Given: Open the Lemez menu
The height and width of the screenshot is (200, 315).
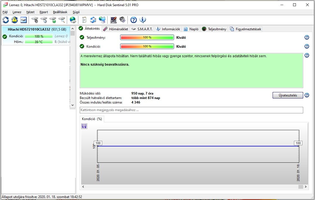Looking at the screenshot, I should (17, 12).
